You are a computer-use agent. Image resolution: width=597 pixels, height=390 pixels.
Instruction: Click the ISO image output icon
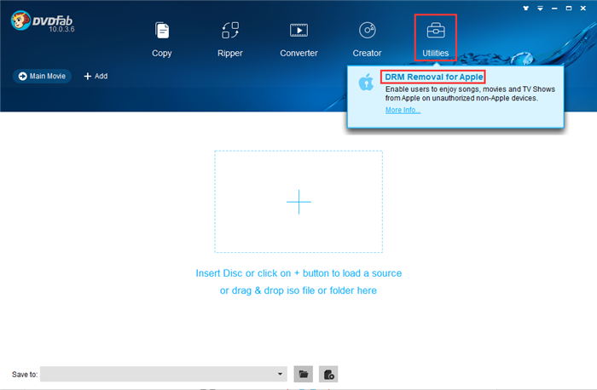pyautogui.click(x=328, y=374)
